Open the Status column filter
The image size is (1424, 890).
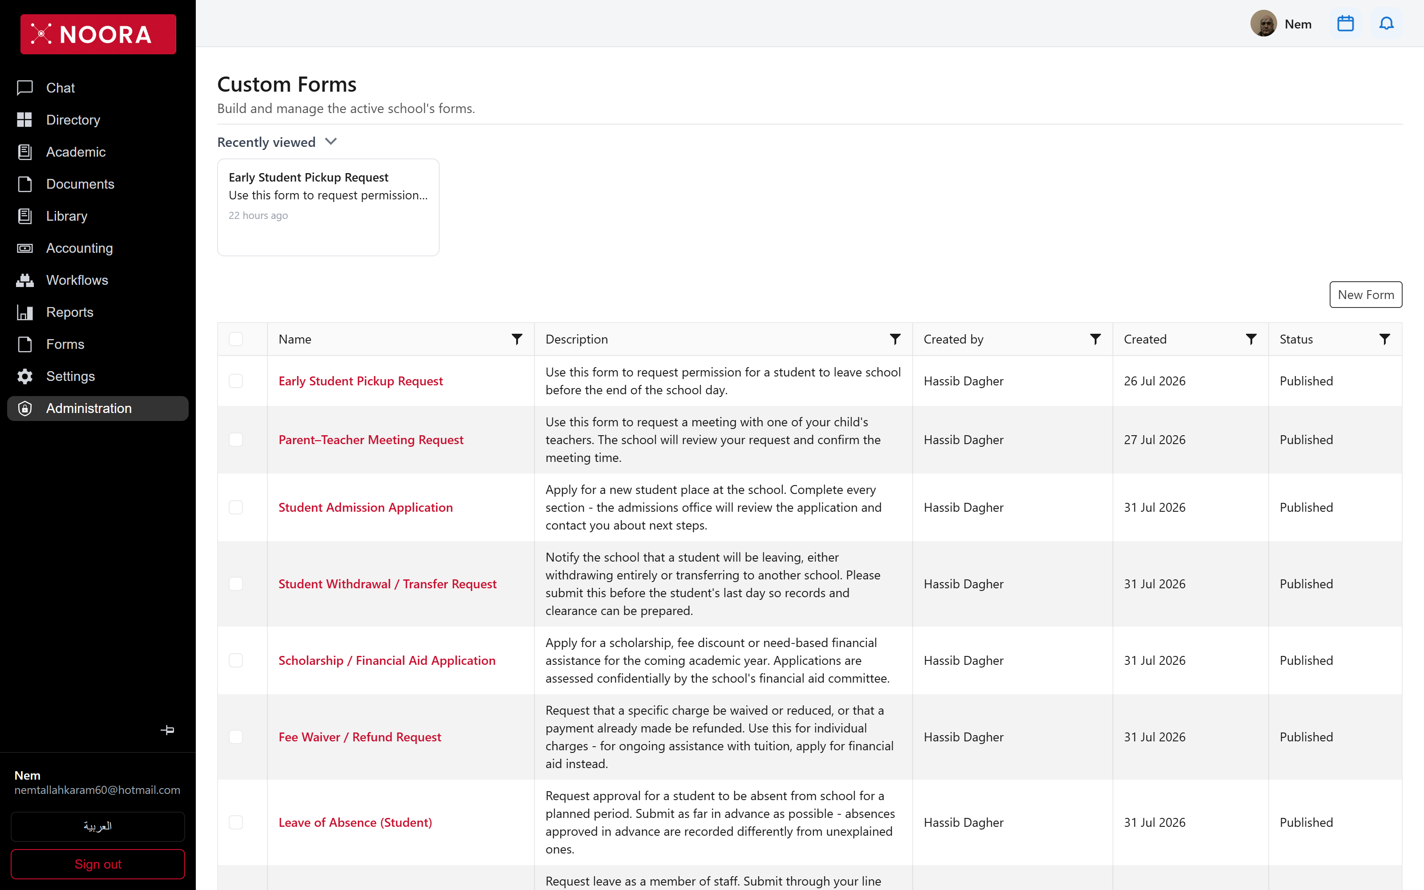(1384, 339)
